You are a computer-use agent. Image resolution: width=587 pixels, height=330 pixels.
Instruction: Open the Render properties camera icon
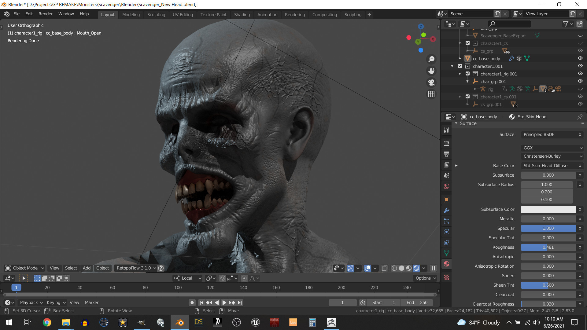tap(446, 143)
